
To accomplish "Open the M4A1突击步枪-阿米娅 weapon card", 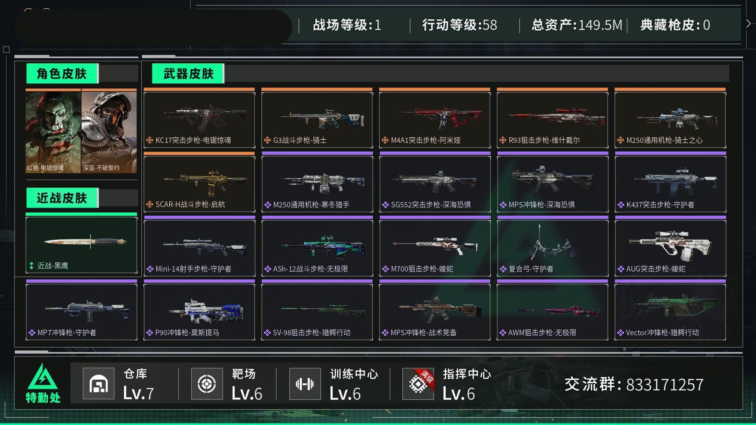I will 435,120.
